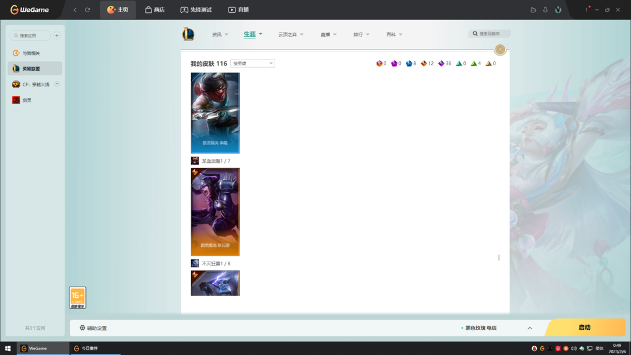
Task: Expand the server list chevron arrow
Action: 529,328
